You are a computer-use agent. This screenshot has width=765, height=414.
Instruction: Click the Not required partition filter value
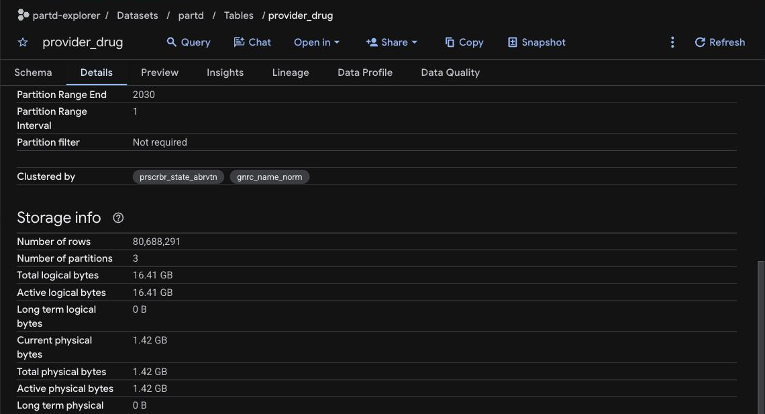160,142
